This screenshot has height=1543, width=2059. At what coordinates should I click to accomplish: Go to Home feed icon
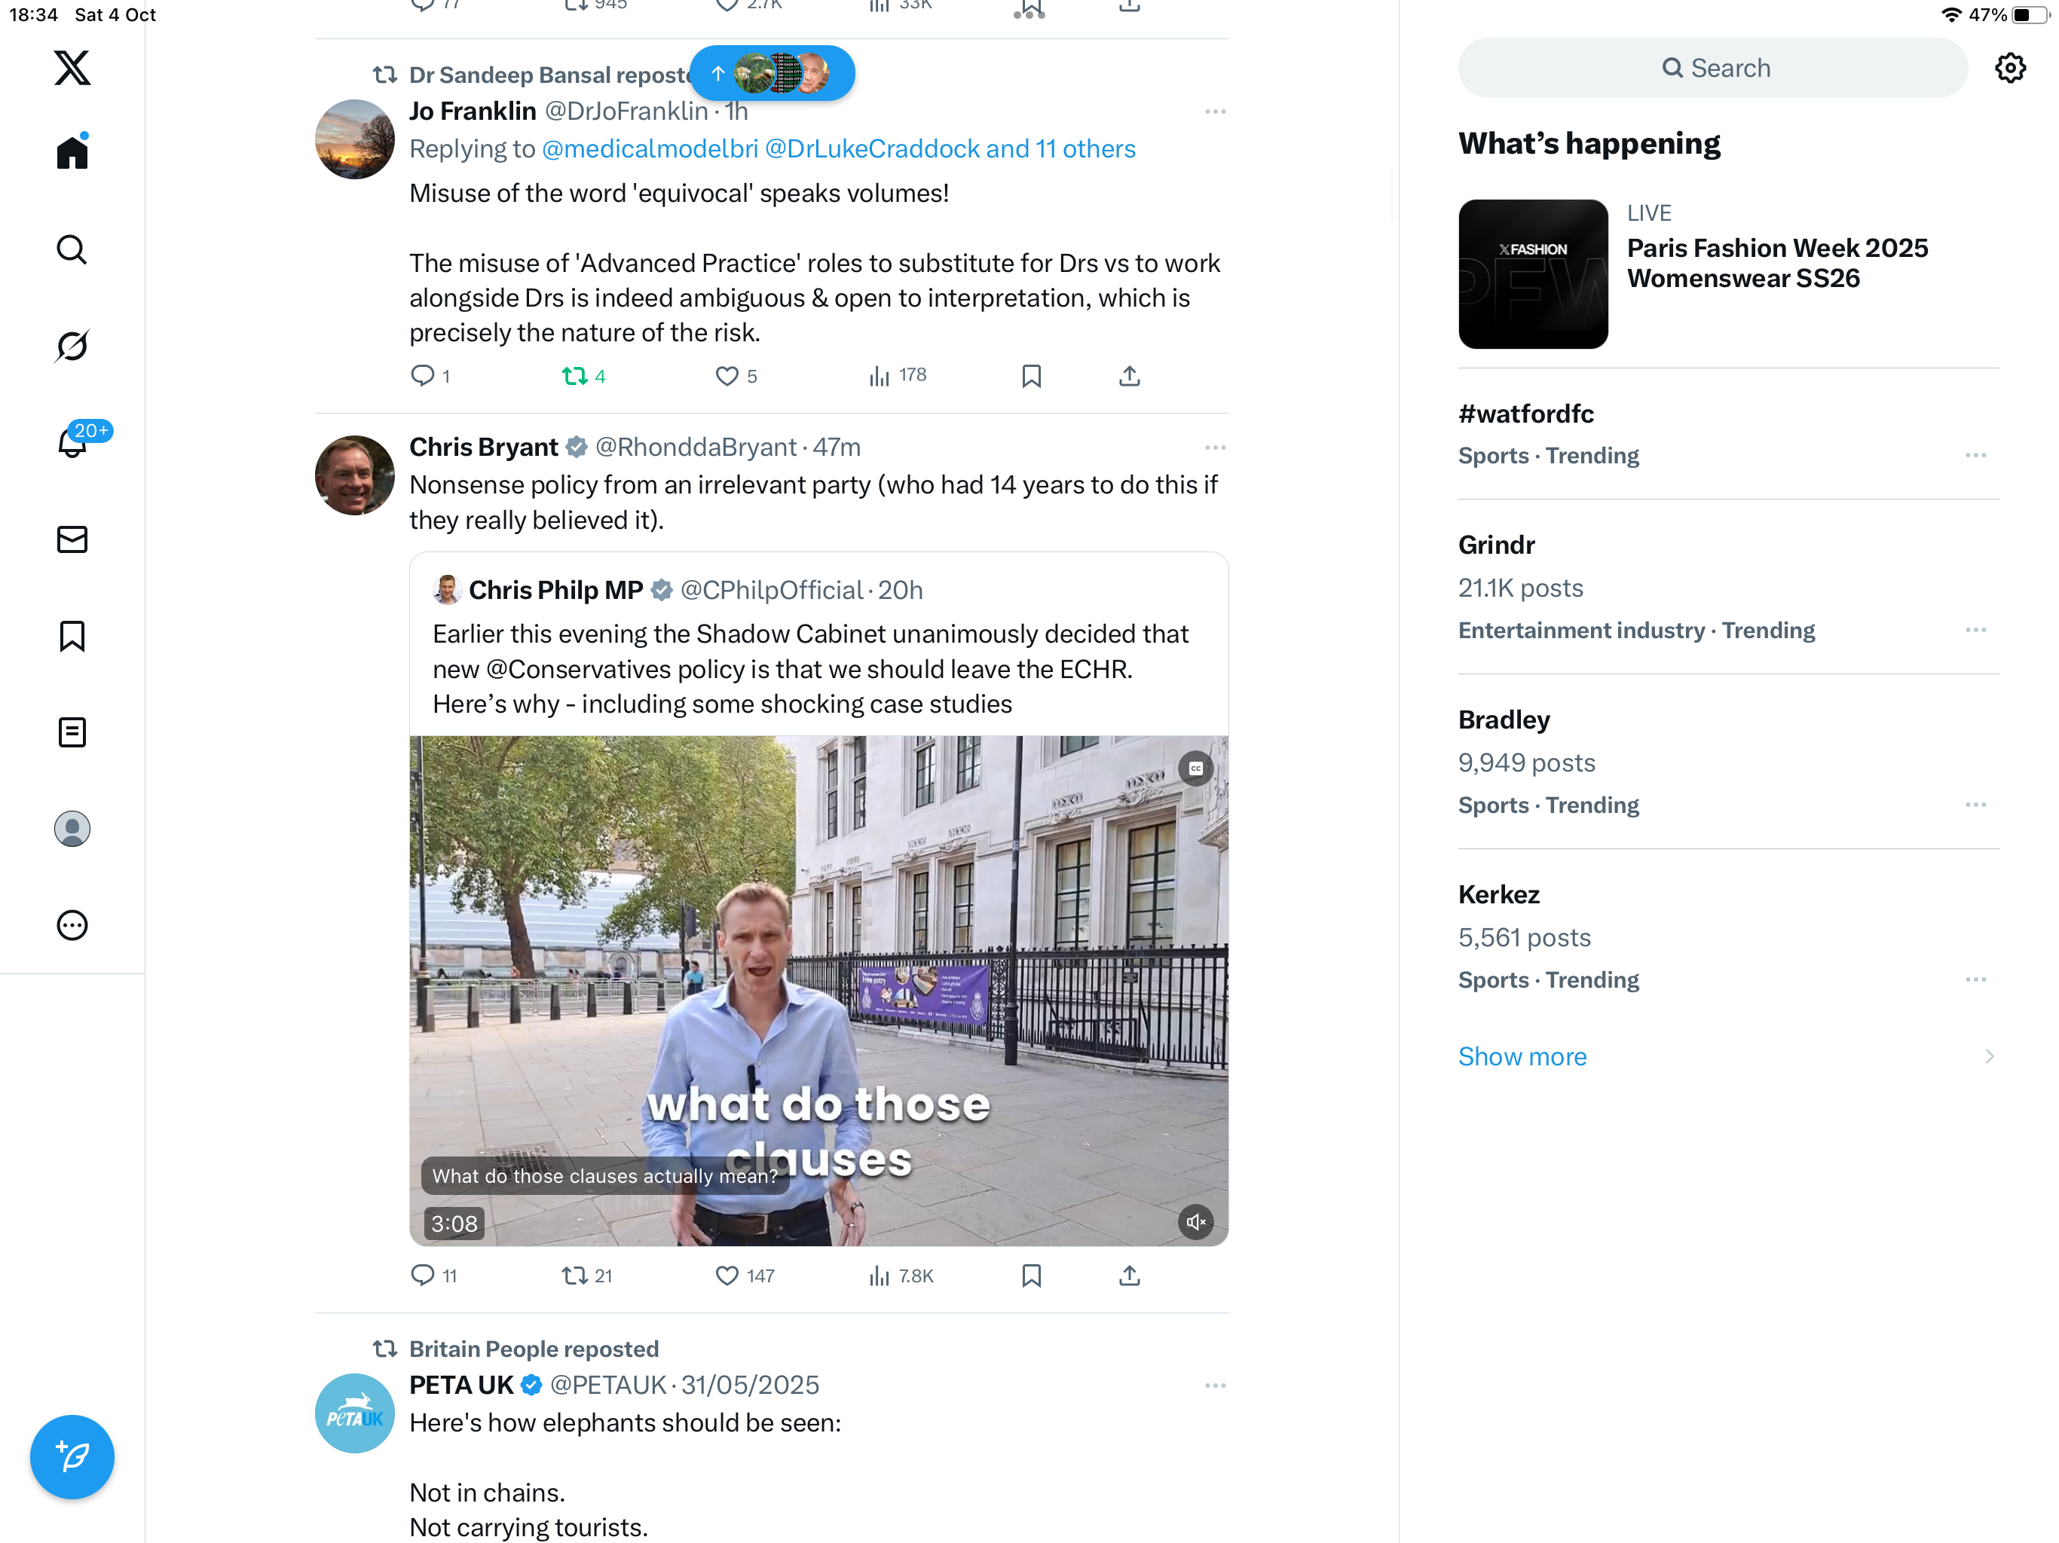coord(72,153)
